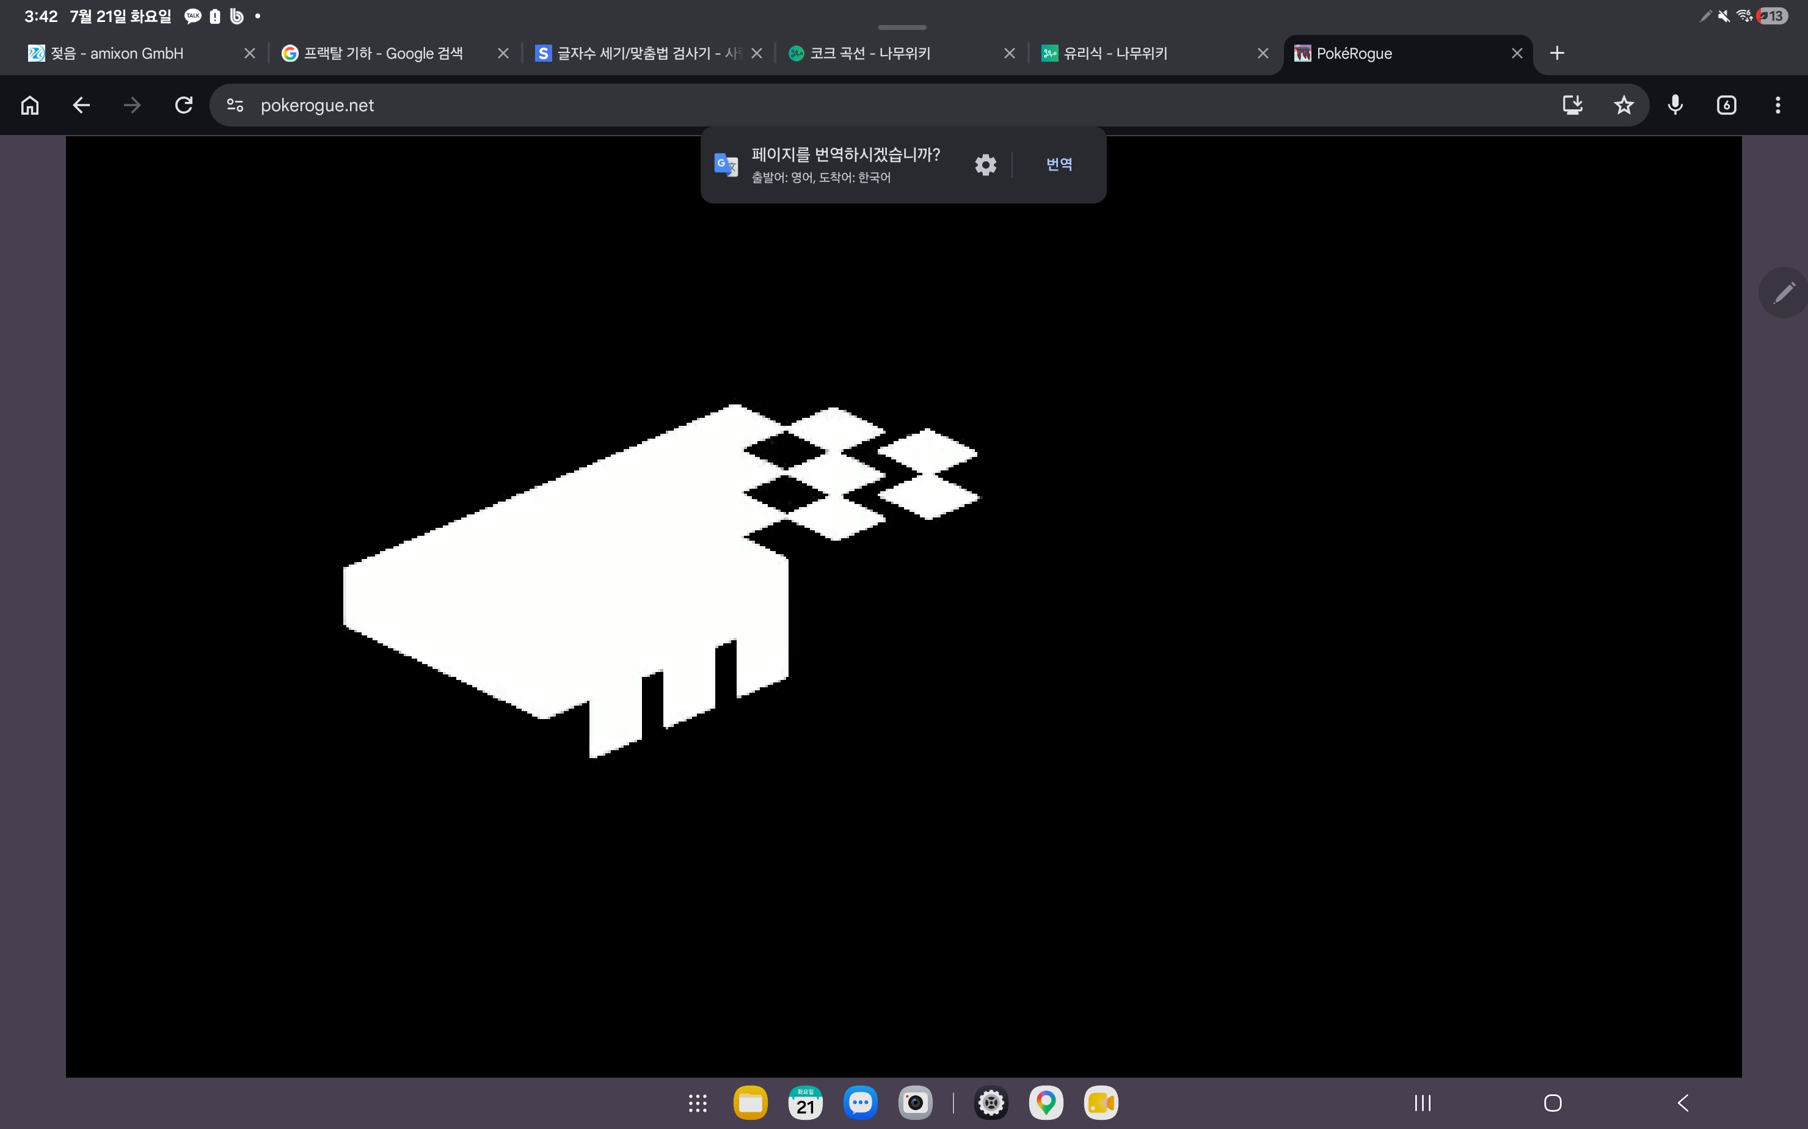Click 출발어: 영어, 도착어: 한국어 text
This screenshot has width=1808, height=1129.
[x=821, y=178]
